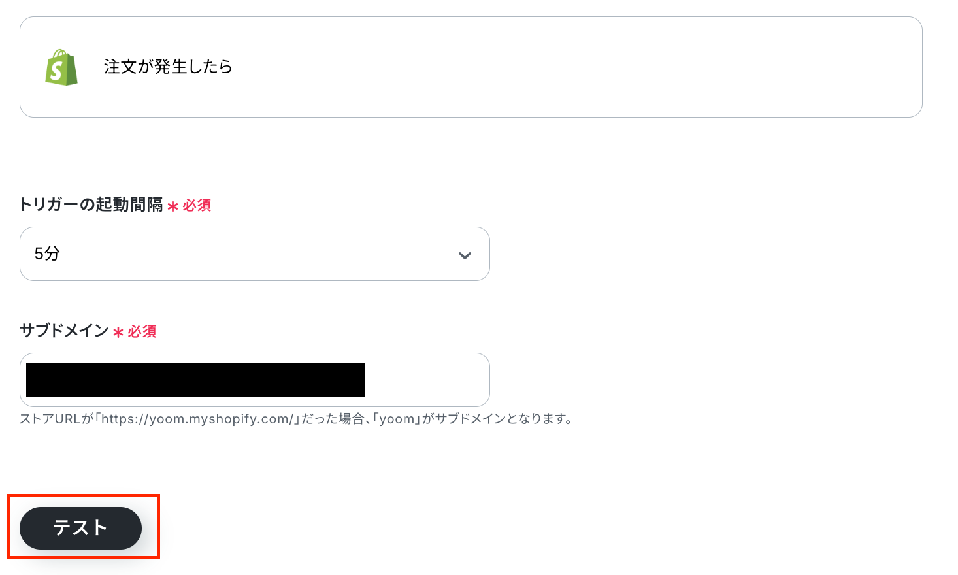Run the テスト button
Viewport: 958px width, 575px height.
(x=80, y=528)
